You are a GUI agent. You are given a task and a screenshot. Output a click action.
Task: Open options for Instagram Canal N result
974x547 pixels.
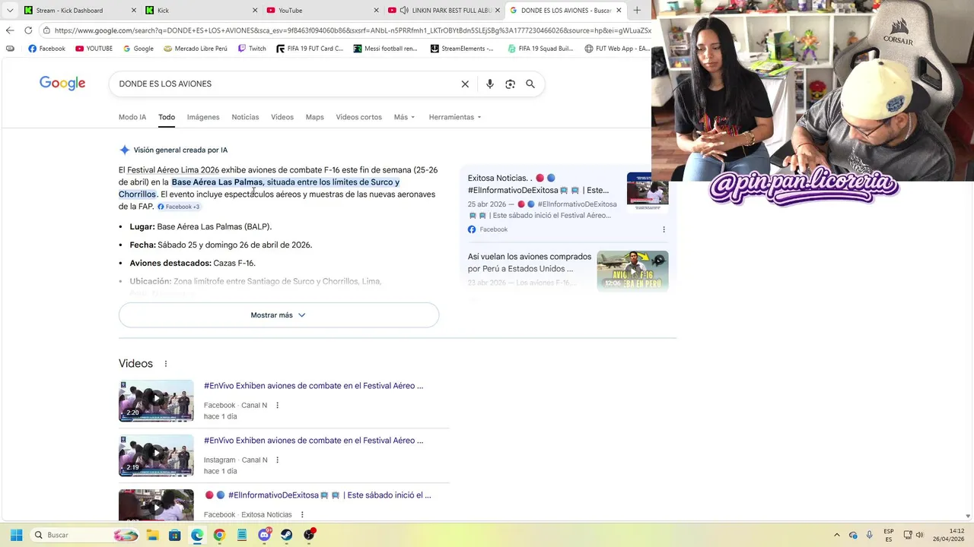pos(277,460)
